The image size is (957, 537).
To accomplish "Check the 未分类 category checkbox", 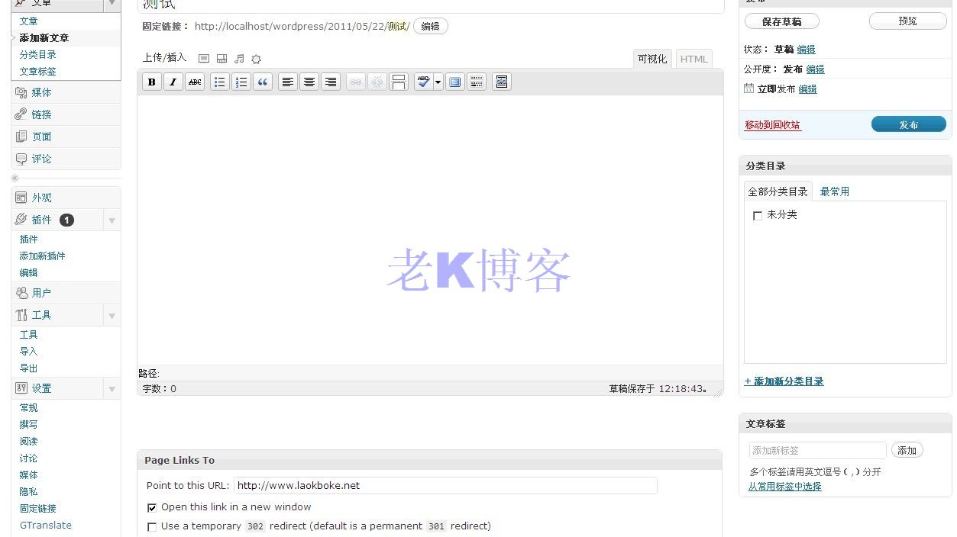I will pyautogui.click(x=758, y=216).
